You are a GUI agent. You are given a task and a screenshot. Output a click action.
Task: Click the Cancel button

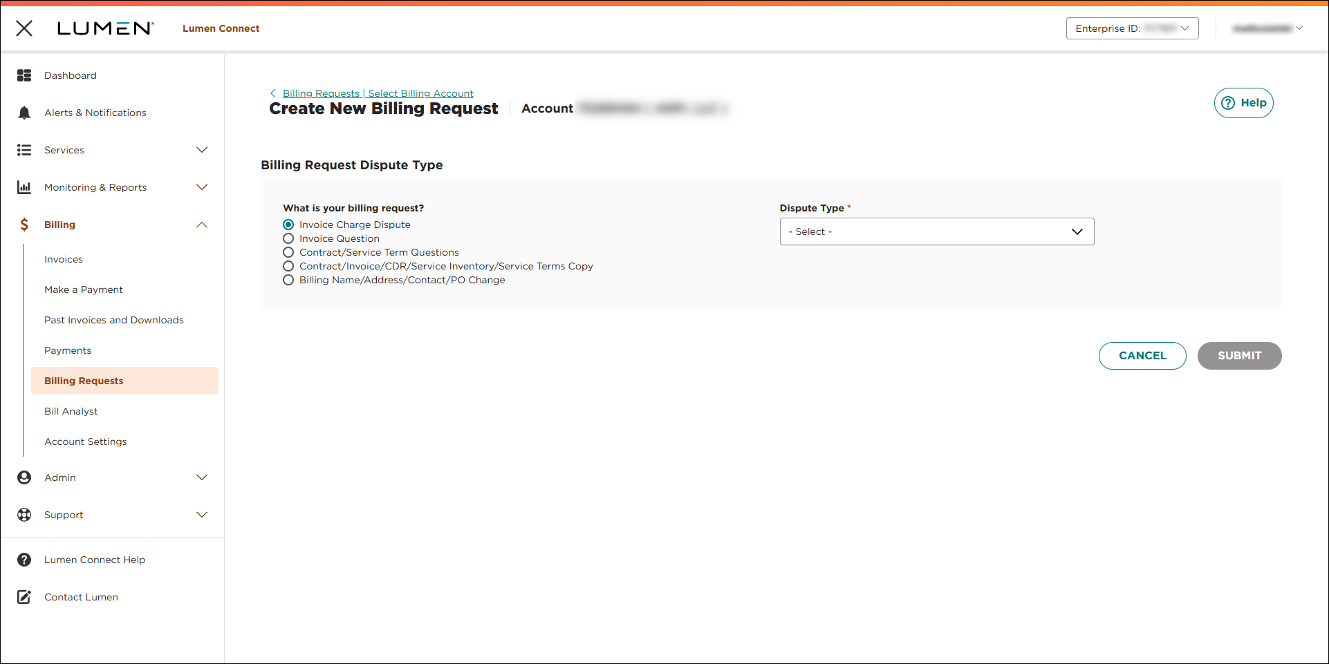click(1142, 355)
